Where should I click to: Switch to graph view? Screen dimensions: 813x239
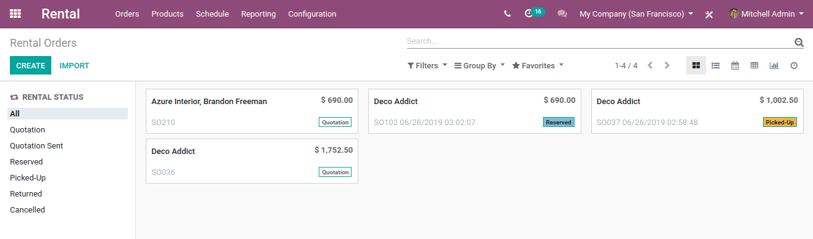(774, 65)
